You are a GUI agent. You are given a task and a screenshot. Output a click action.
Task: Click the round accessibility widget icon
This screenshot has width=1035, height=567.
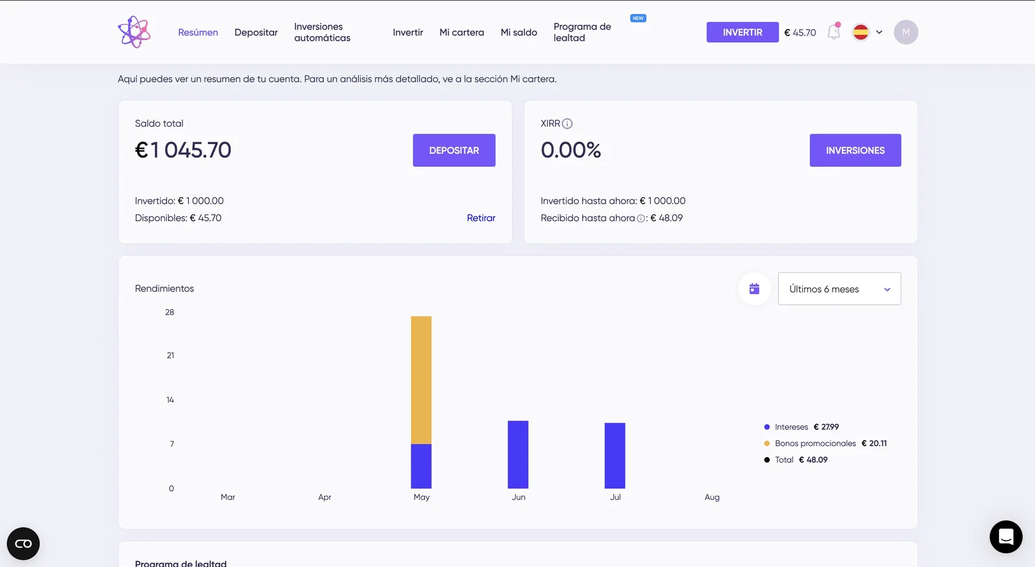23,544
